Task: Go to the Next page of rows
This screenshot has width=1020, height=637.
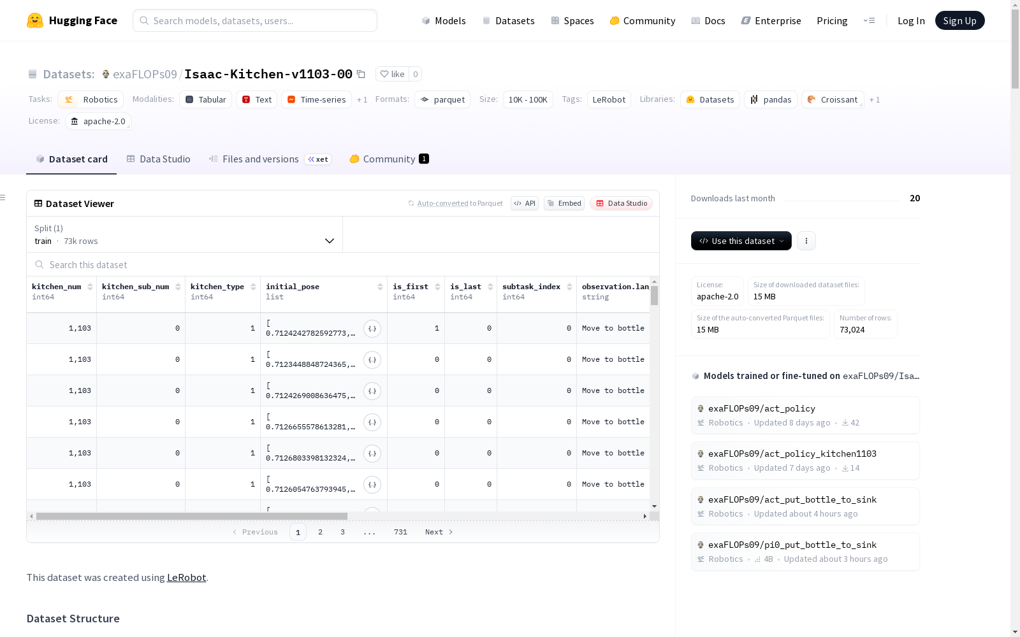Action: point(439,532)
